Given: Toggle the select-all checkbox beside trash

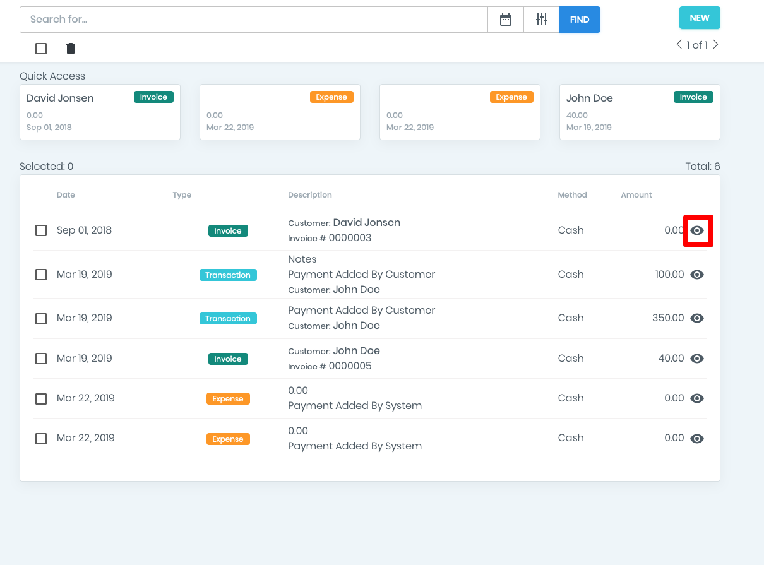Looking at the screenshot, I should [41, 49].
